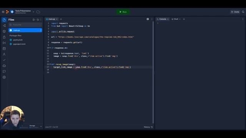The width and height of the screenshot is (246, 138).
Task: Click the cloud sync status icon
Action: 38,12
